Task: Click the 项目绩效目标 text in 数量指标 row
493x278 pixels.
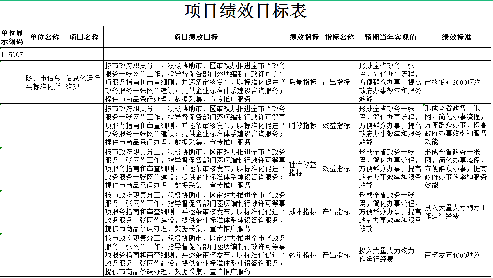Action: (196, 255)
